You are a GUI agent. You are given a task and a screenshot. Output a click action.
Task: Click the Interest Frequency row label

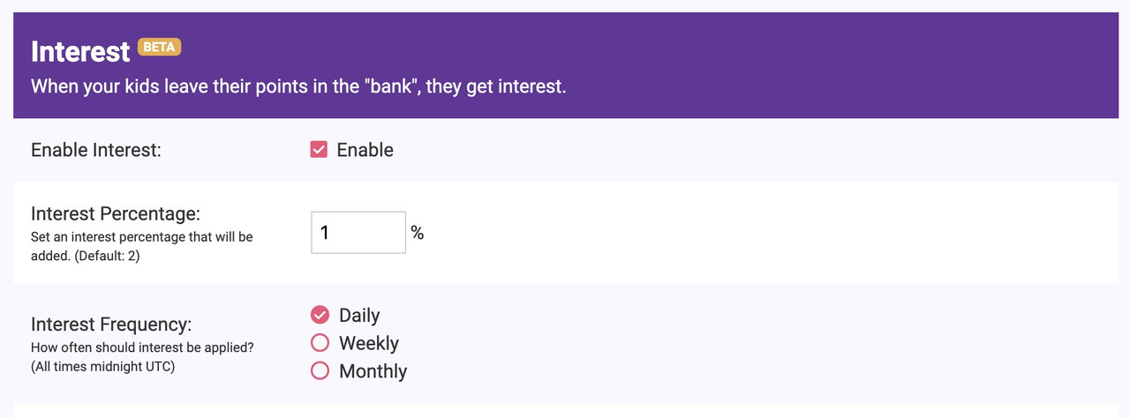pos(111,324)
